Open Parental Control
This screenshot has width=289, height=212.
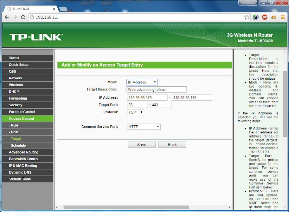tap(28, 112)
